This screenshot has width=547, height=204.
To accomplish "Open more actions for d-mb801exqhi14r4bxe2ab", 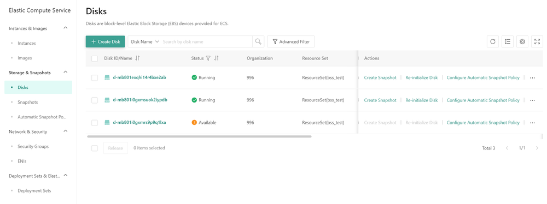I will coord(532,78).
